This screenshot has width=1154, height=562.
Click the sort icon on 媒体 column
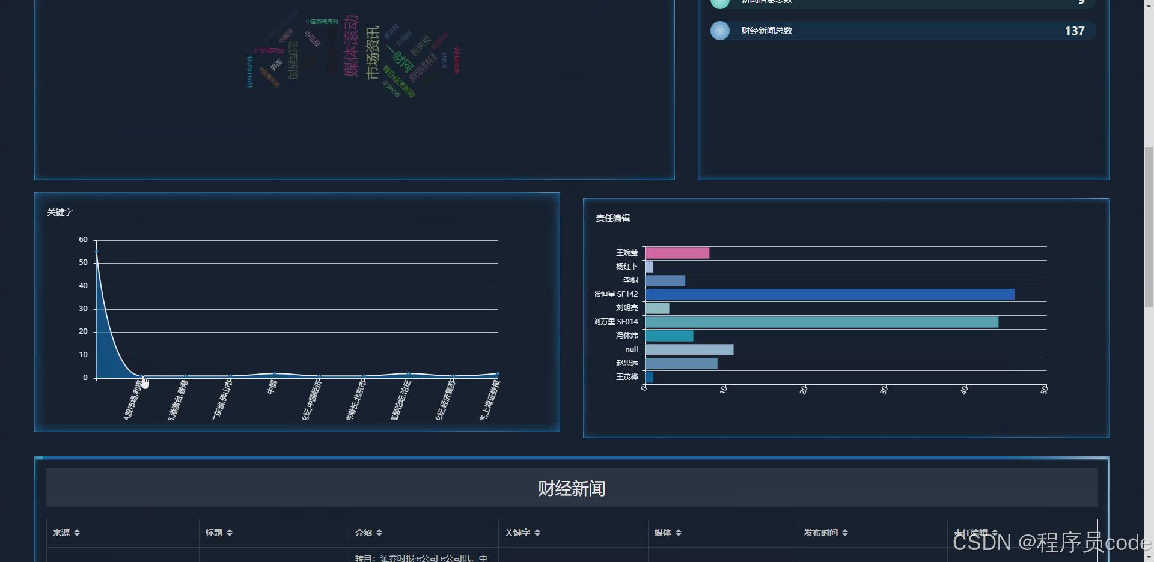(x=679, y=533)
